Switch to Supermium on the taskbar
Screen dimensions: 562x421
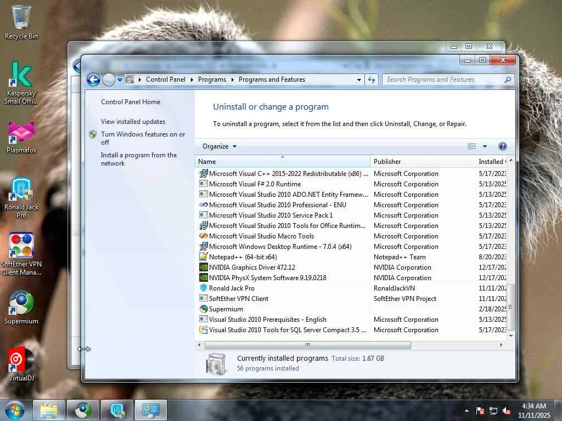[x=82, y=410]
